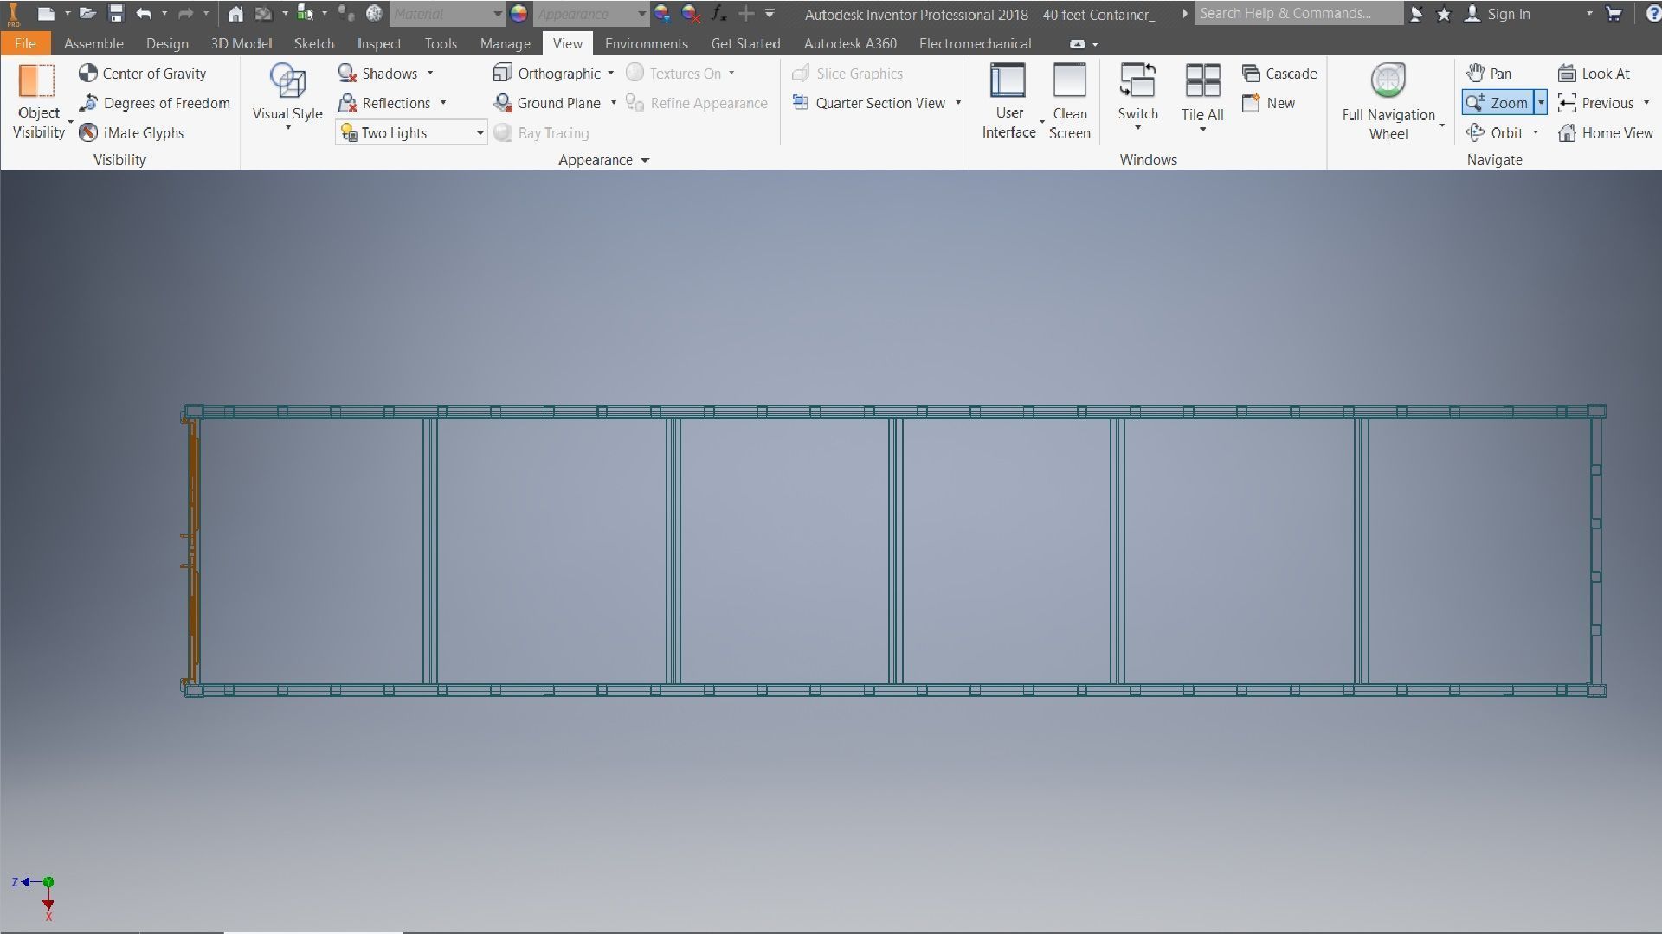Screen dimensions: 1662x934
Task: Select the Pan tool
Action: pyautogui.click(x=1490, y=74)
